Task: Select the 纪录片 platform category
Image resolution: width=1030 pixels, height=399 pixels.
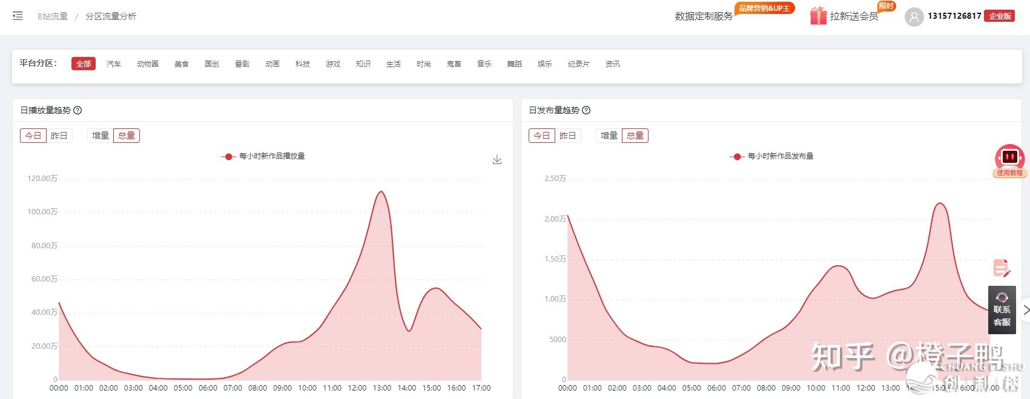Action: tap(579, 64)
